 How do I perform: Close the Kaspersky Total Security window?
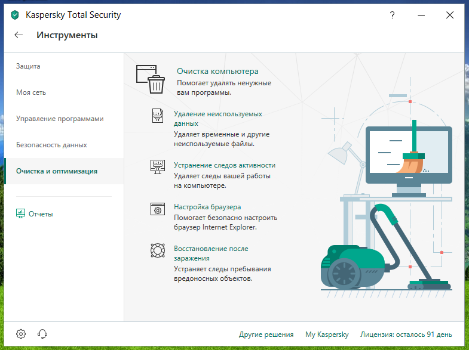[449, 15]
